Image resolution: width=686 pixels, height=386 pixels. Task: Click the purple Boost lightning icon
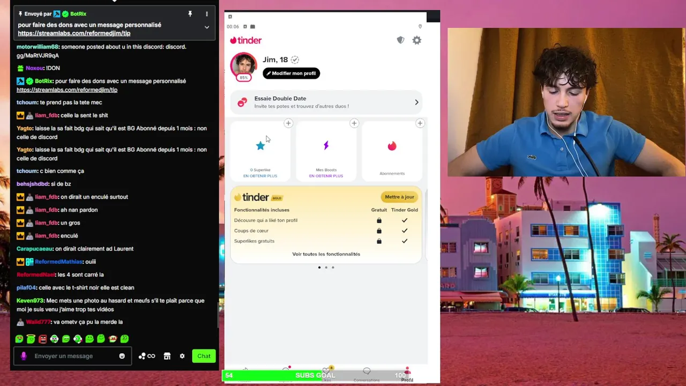pos(326,145)
